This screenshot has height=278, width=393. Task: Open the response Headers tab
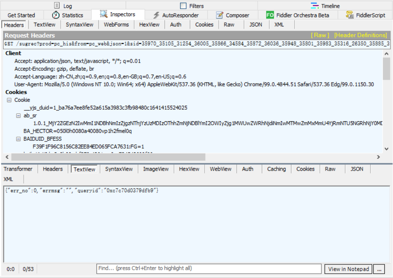coord(53,169)
